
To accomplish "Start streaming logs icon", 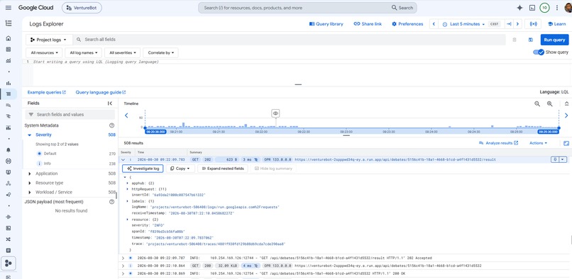I will [534, 24].
